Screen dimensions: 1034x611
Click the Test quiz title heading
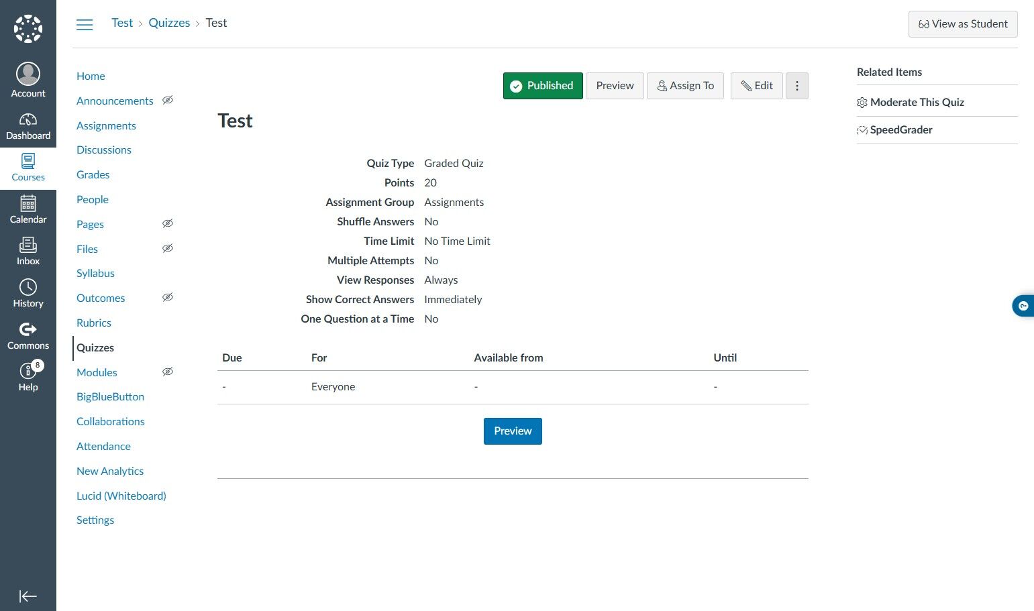point(235,121)
